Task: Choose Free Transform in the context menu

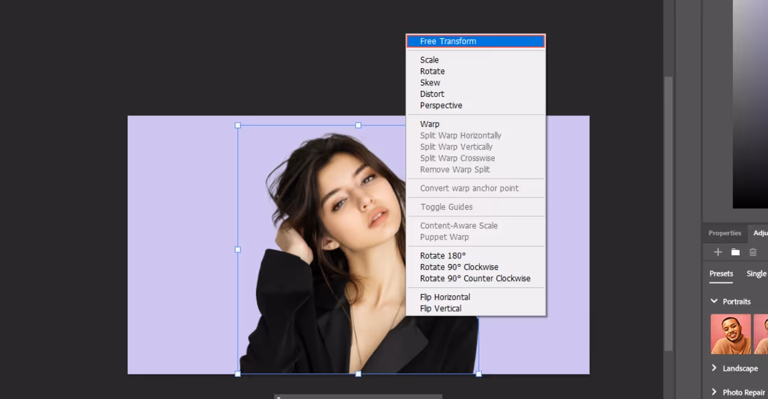Action: point(476,41)
